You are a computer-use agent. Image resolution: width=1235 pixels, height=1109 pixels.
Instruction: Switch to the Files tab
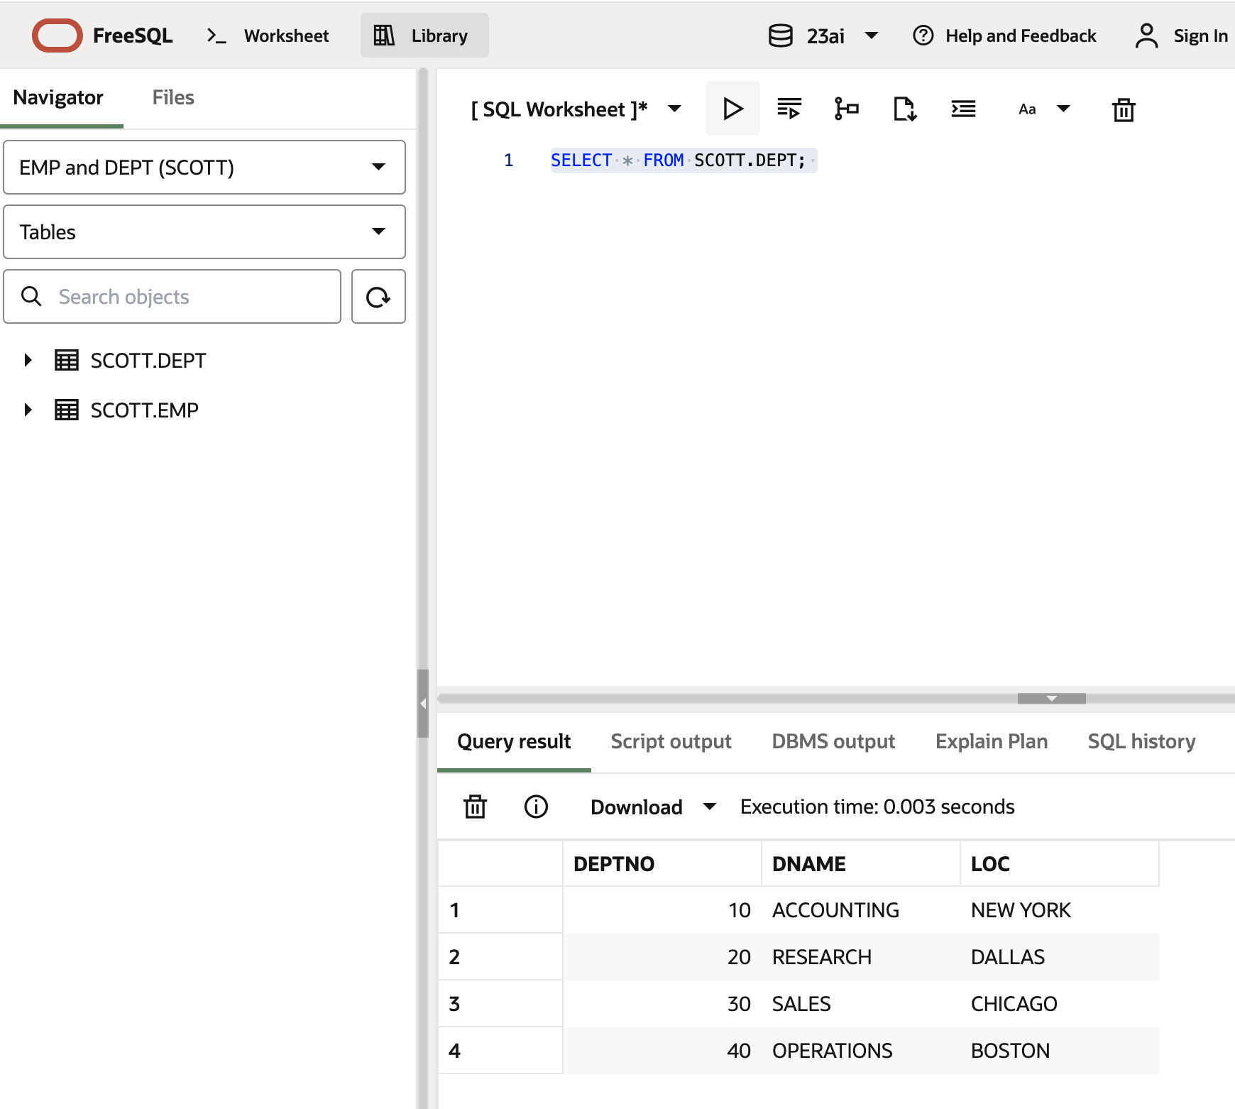pyautogui.click(x=173, y=97)
